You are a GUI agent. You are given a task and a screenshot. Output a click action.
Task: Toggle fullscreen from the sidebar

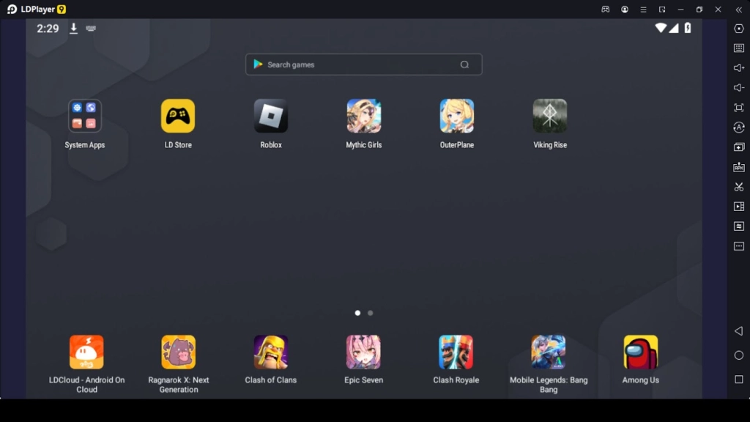[x=739, y=108]
